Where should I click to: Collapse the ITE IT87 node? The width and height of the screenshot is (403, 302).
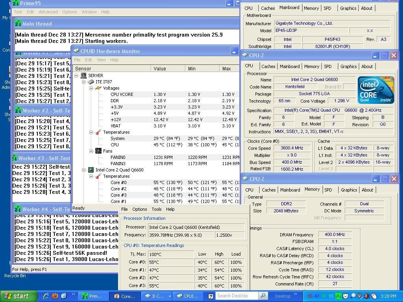(83, 82)
